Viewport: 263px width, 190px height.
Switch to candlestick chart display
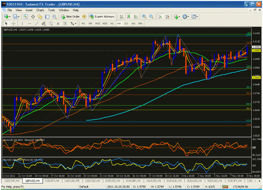click(x=129, y=16)
